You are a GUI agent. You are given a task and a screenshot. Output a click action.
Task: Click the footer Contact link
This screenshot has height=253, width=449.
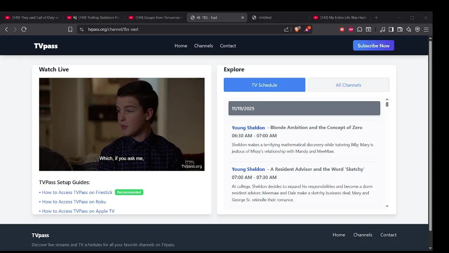pos(388,235)
